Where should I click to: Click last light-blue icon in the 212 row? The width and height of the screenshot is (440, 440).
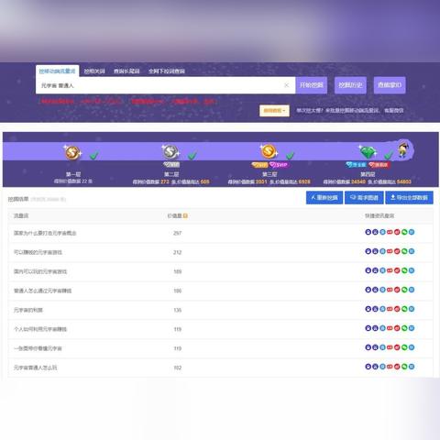coord(412,251)
